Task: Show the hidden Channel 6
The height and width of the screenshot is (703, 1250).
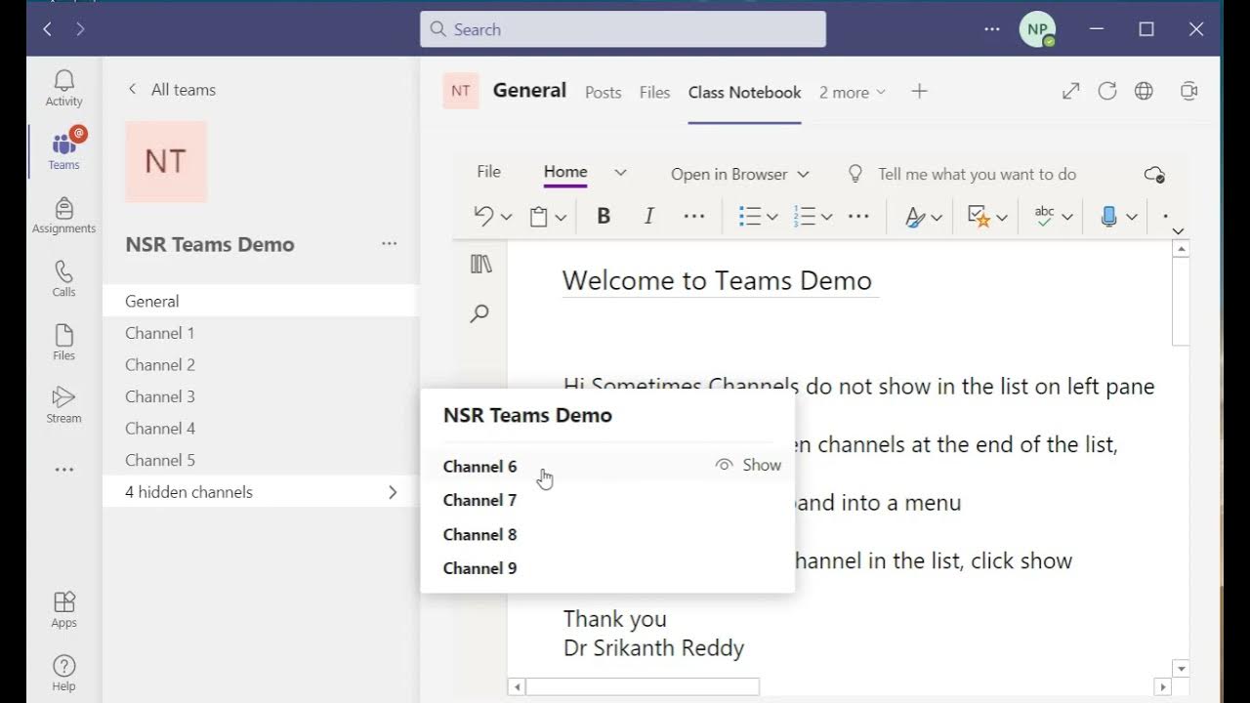Action: pos(749,466)
